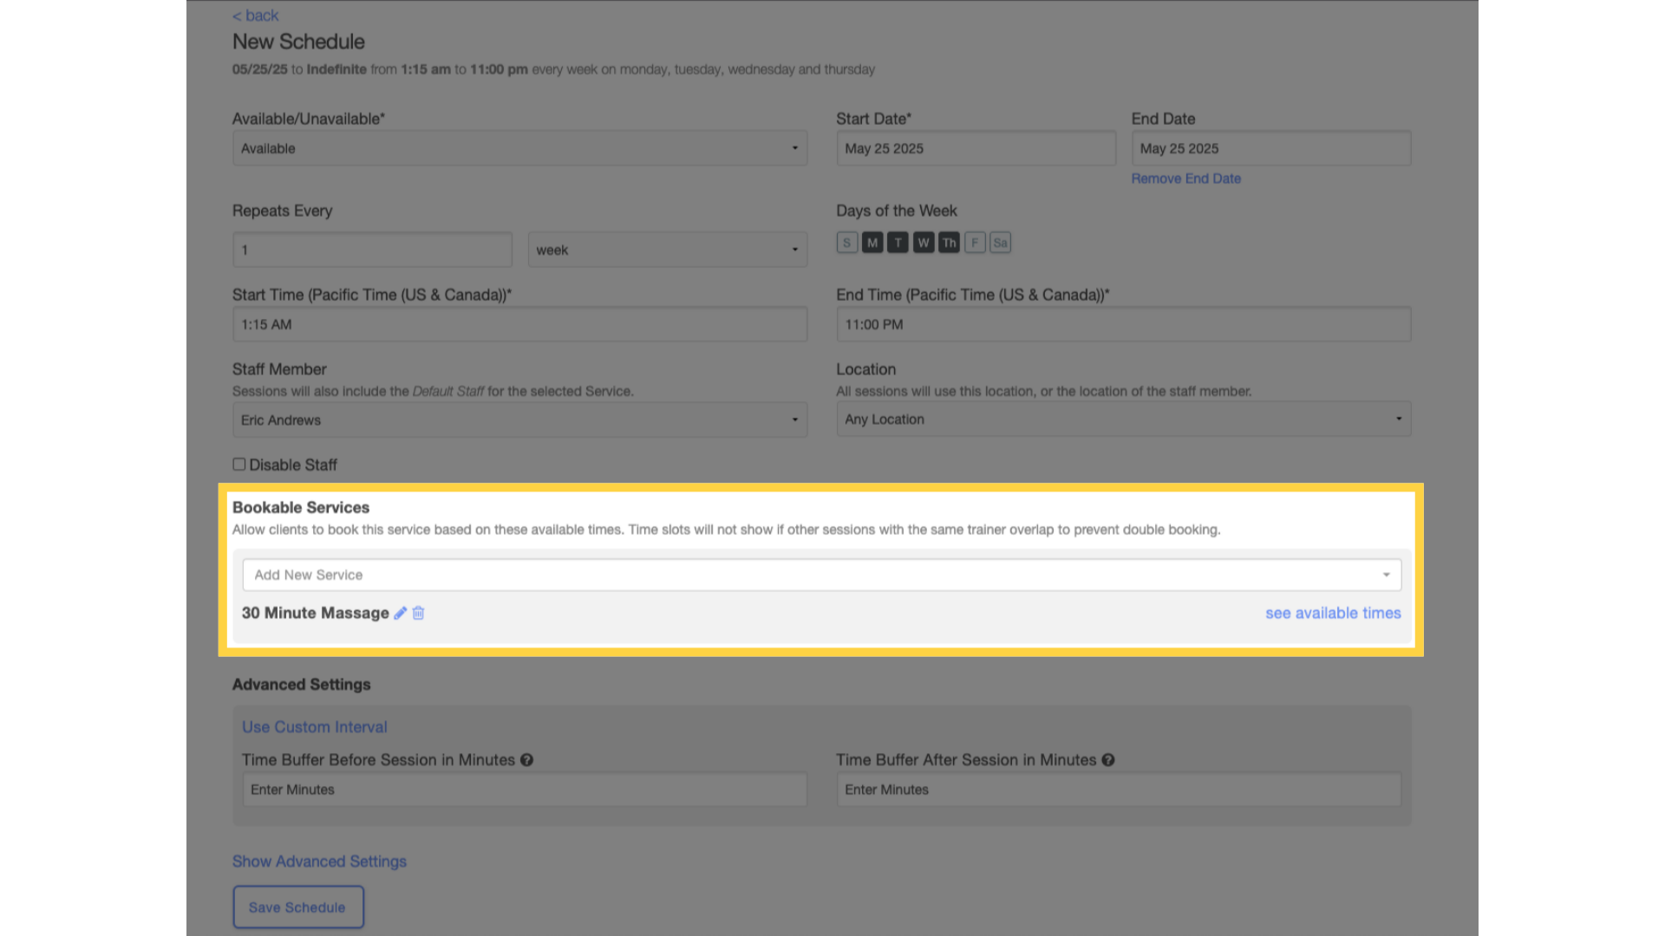Expand Show Advanced Settings
Viewport: 1665px width, 936px height.
[319, 861]
